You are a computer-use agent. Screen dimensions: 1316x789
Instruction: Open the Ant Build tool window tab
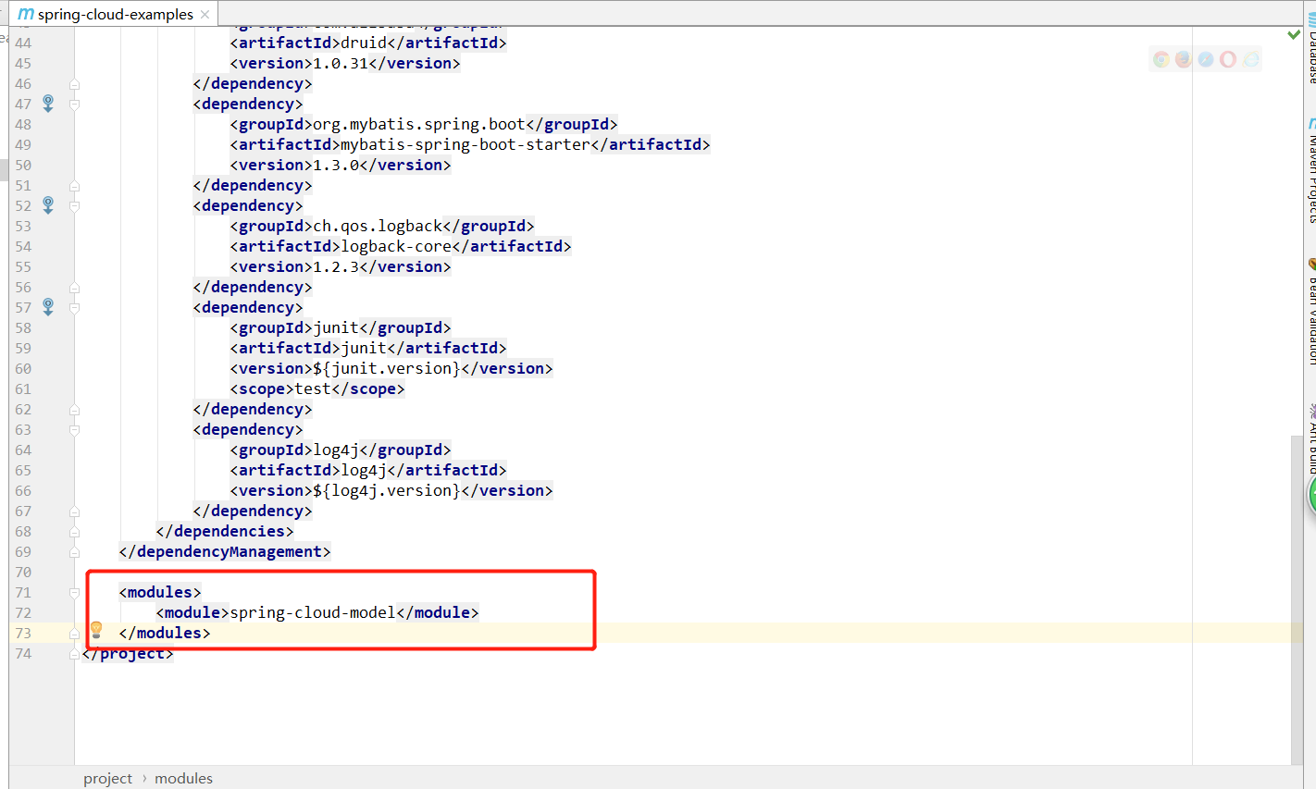(x=1310, y=439)
